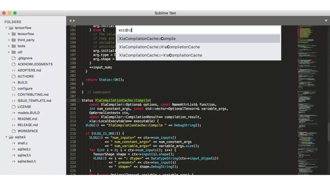This screenshot has width=330, height=186.
Task: Open the tab list dropdown arrow
Action: click(326, 21)
